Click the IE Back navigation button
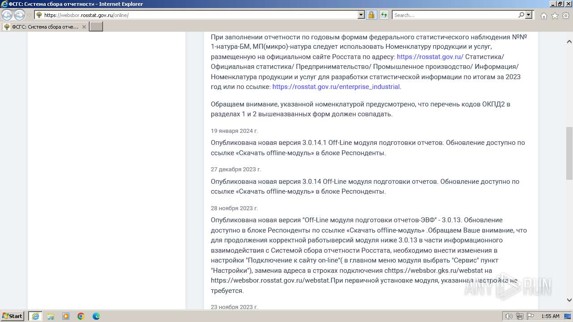 click(x=7, y=15)
